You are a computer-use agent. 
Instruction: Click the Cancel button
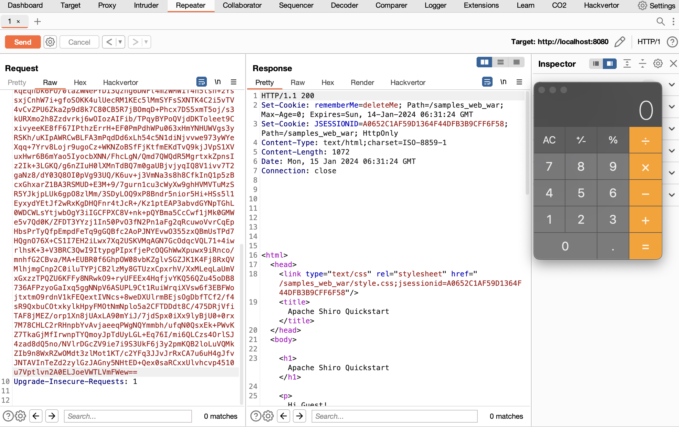tap(79, 42)
